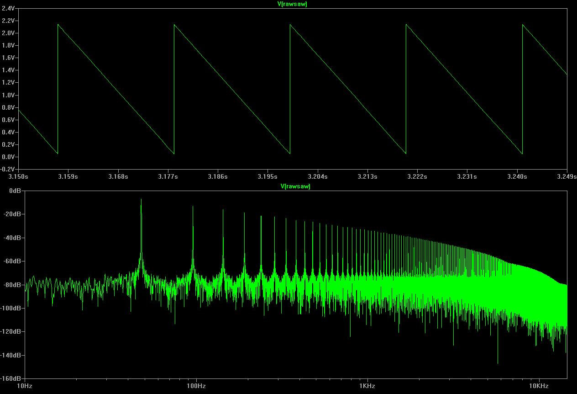Click the 2.4V label on the voltage axis
The height and width of the screenshot is (394, 577).
pos(8,8)
